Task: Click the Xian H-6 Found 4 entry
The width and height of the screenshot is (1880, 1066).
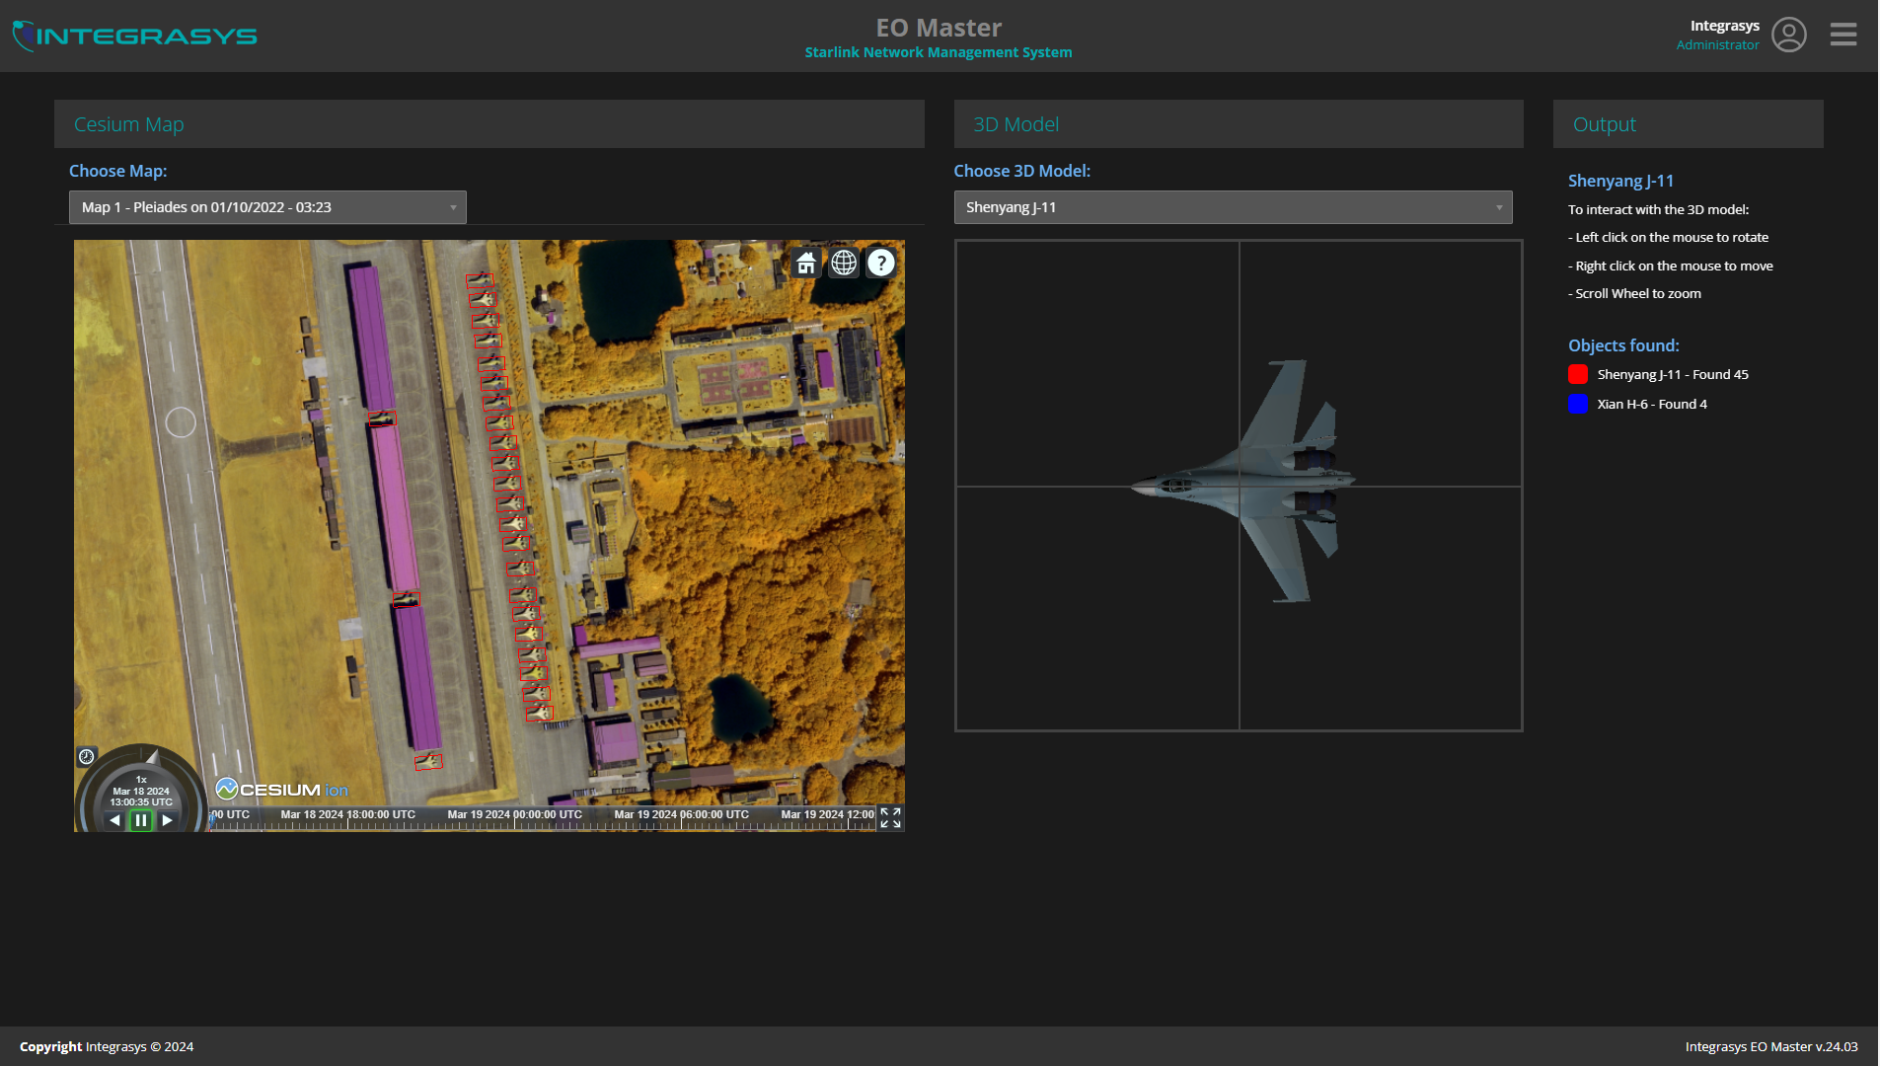Action: click(x=1652, y=404)
